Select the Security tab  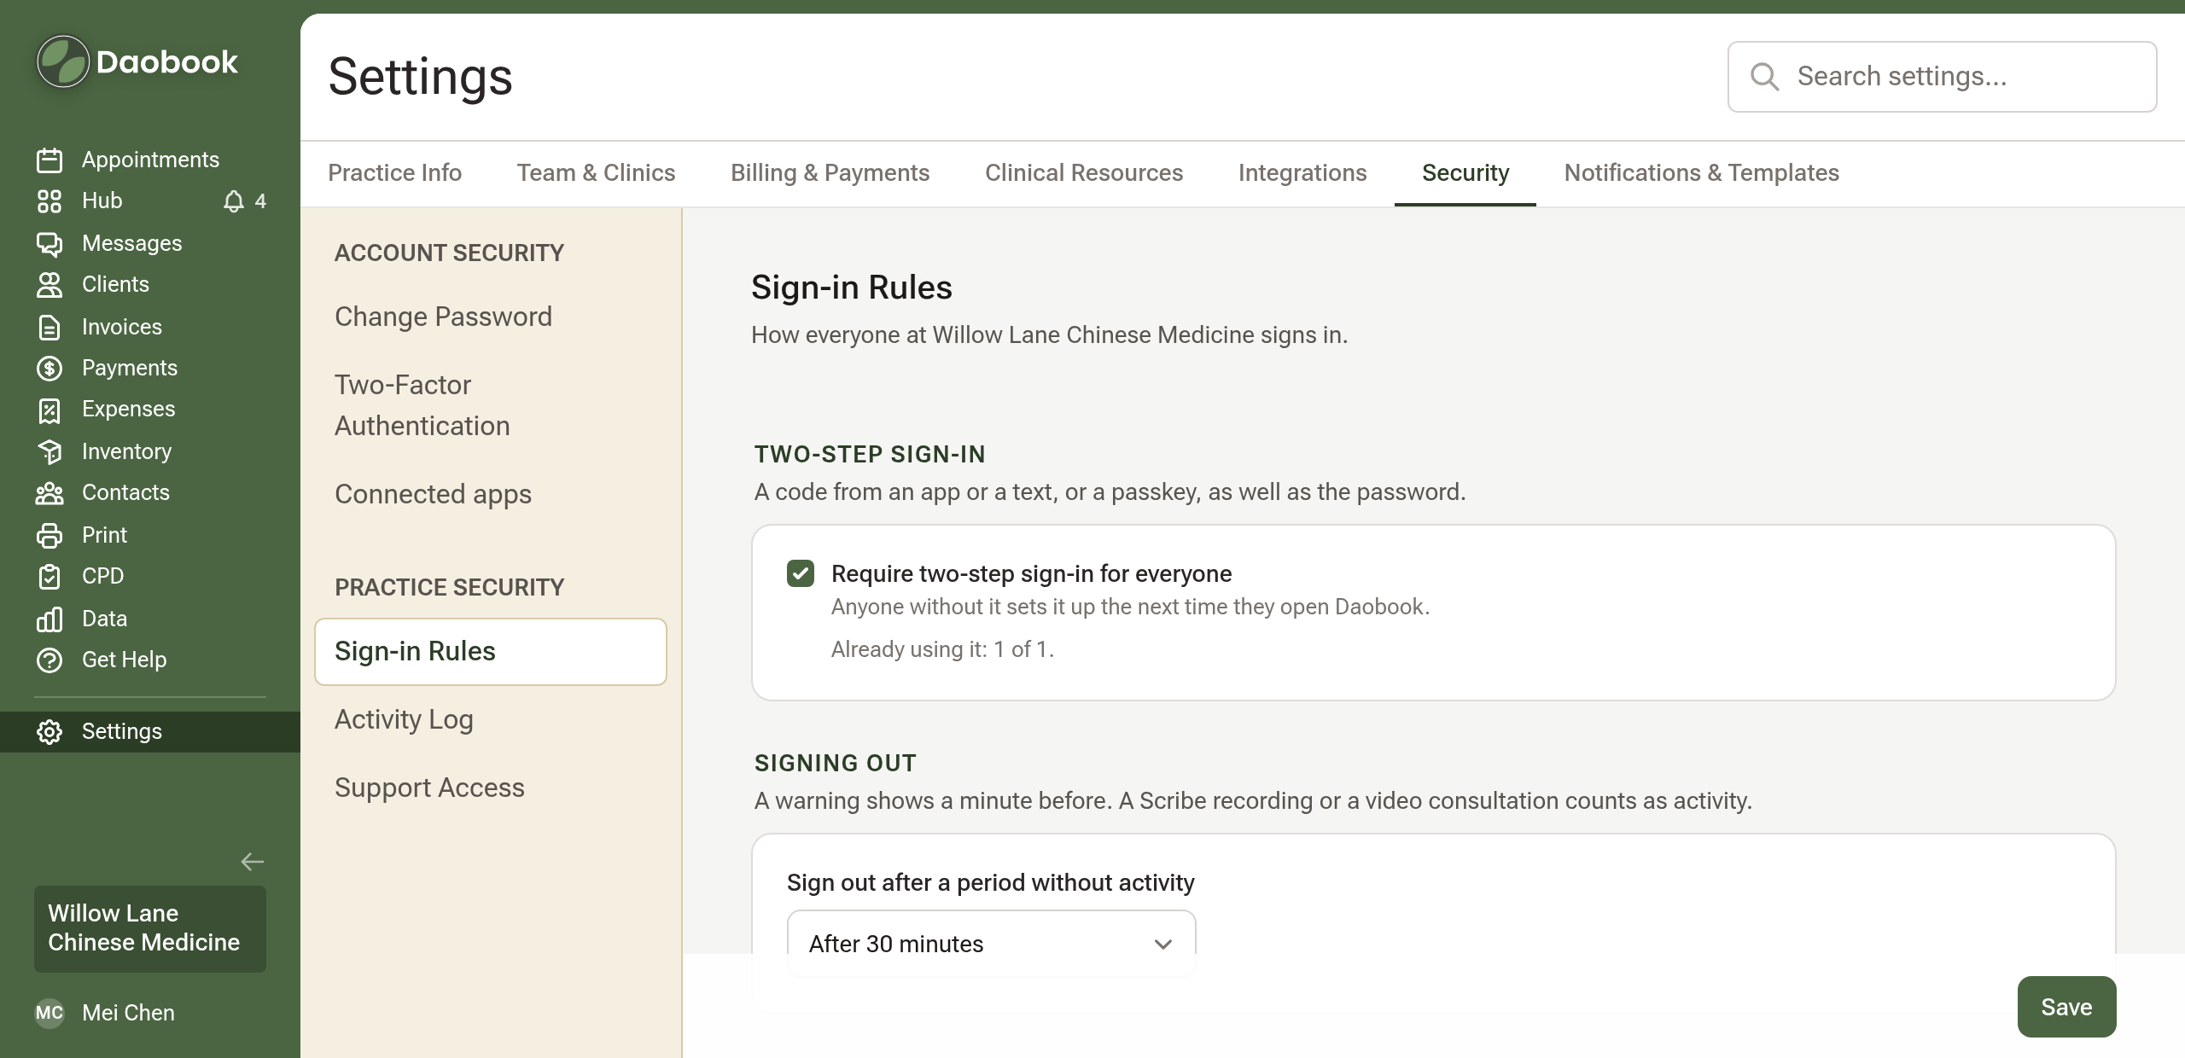click(1465, 173)
